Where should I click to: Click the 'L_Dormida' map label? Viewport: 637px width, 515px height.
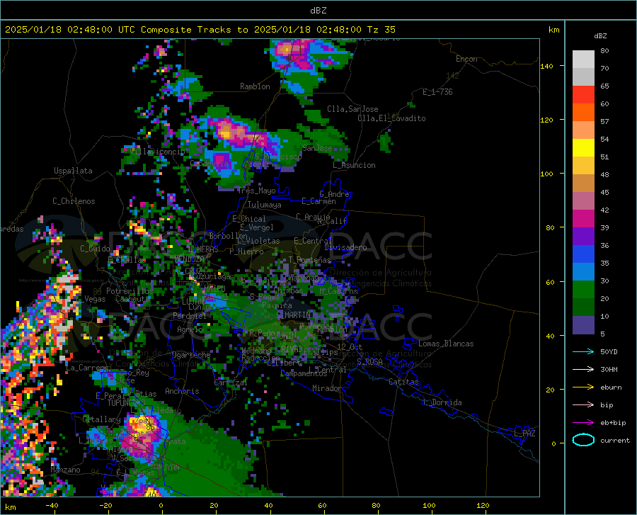[442, 402]
